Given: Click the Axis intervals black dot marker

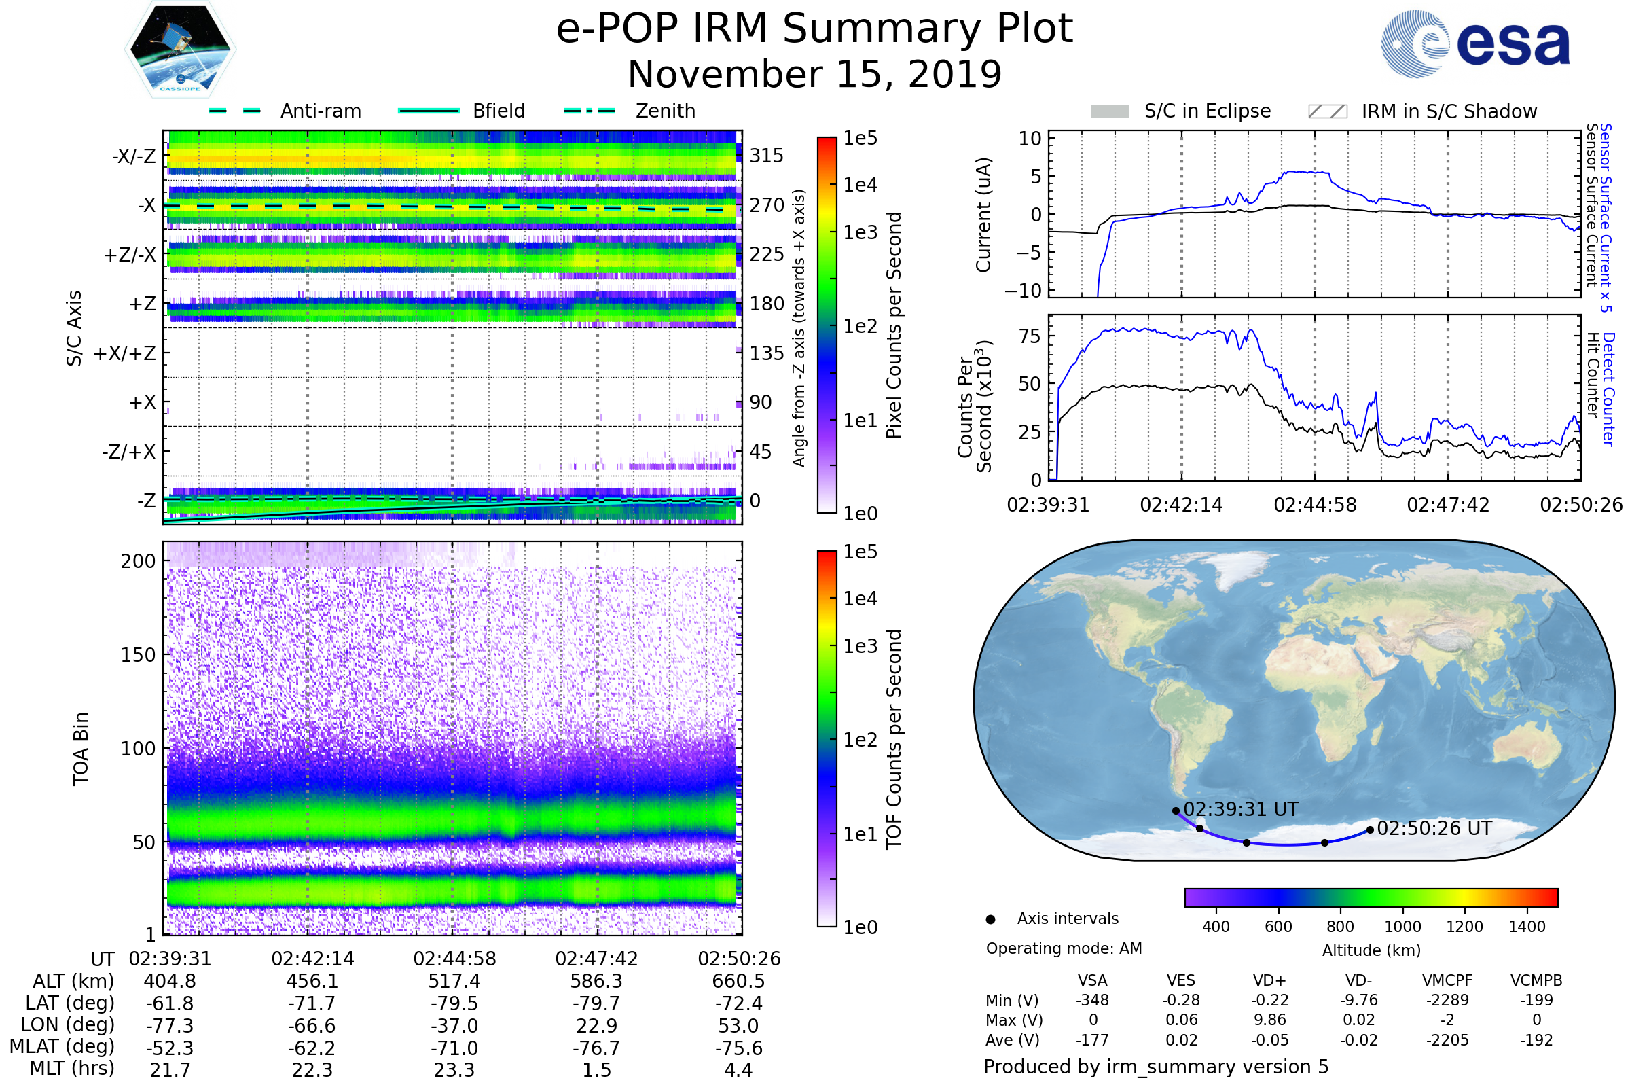Looking at the screenshot, I should point(990,919).
